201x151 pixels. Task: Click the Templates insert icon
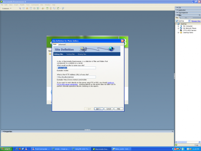point(58,8)
